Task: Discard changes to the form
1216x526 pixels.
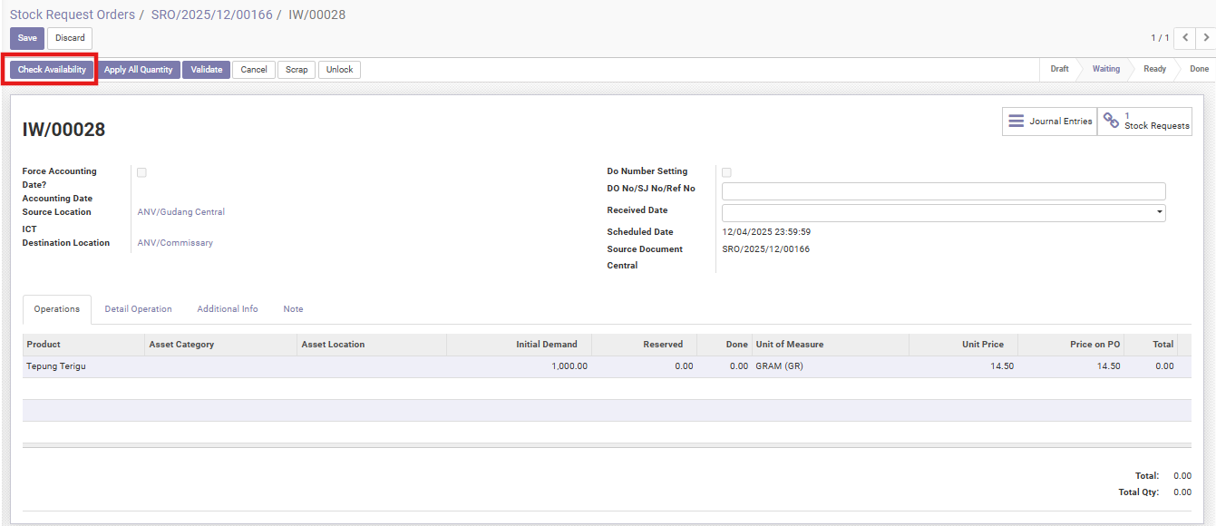Action: point(70,38)
